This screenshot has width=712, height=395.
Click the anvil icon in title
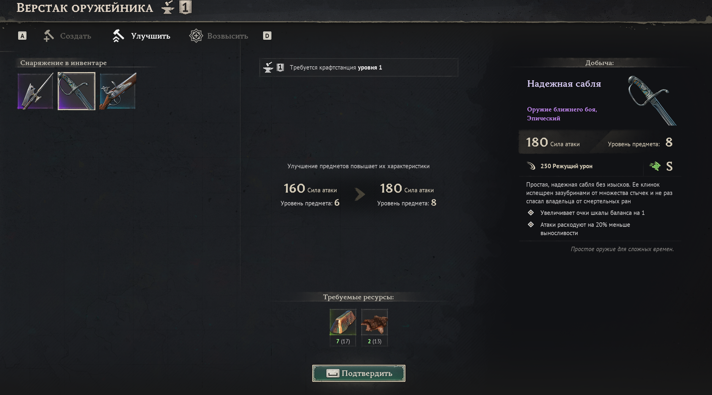[x=168, y=7]
